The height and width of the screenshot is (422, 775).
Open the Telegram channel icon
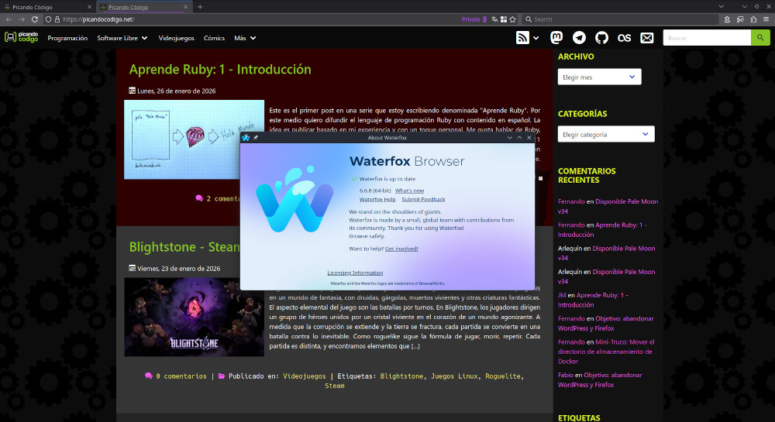[x=579, y=37]
